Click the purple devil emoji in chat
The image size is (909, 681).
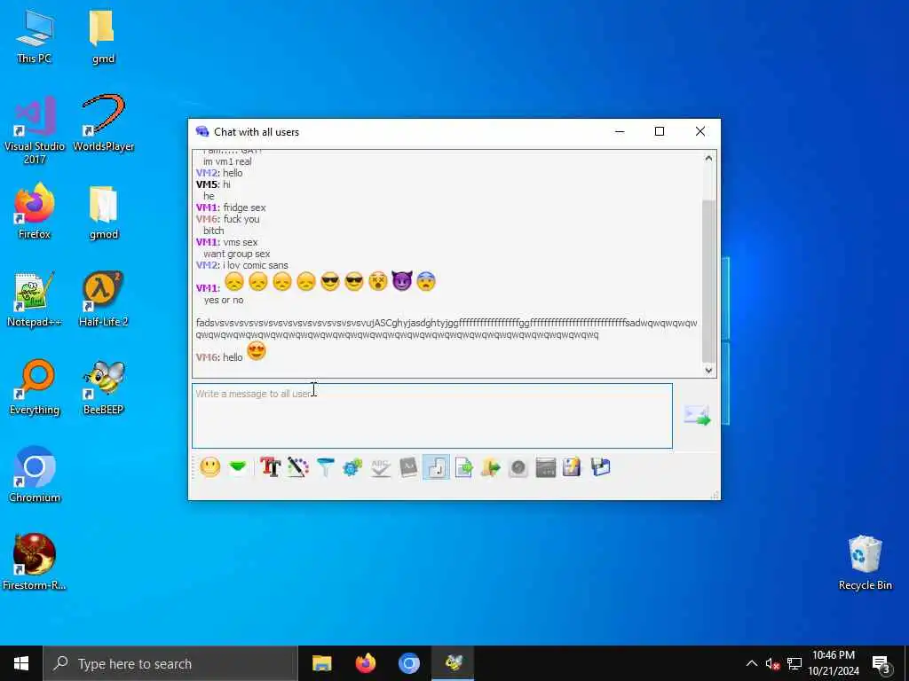click(402, 281)
